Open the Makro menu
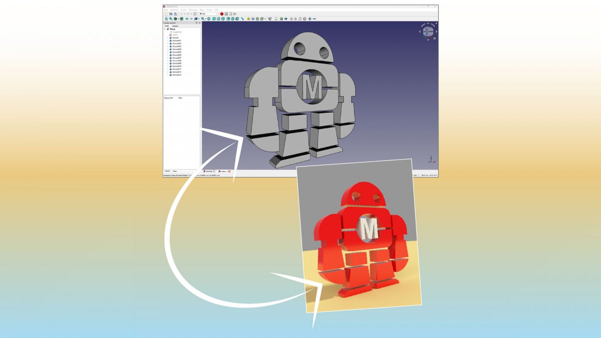The height and width of the screenshot is (338, 601). [203, 10]
